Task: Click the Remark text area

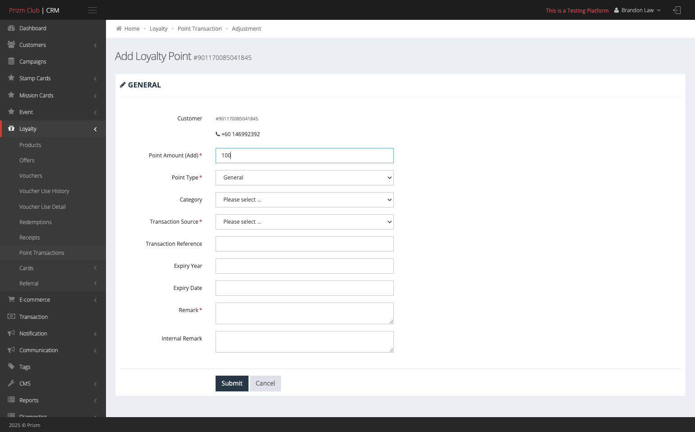Action: [304, 313]
